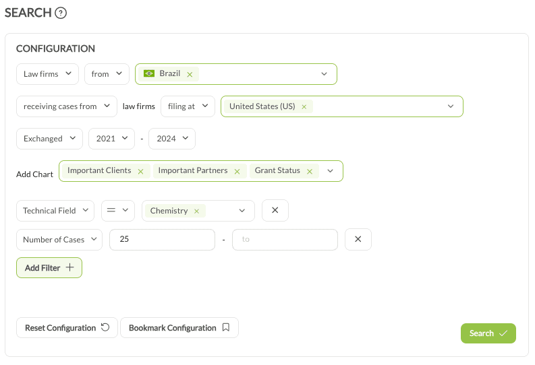Remove the Important Clients chart tag
Viewport: 535px width, 365px height.
click(x=140, y=171)
